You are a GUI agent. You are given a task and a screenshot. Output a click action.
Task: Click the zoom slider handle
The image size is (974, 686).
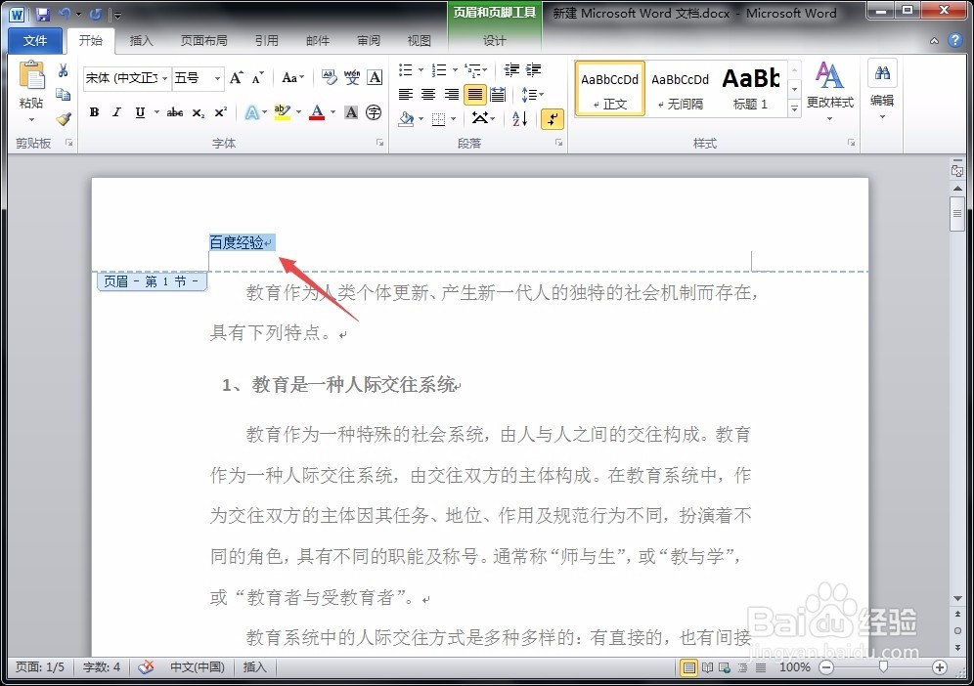883,667
